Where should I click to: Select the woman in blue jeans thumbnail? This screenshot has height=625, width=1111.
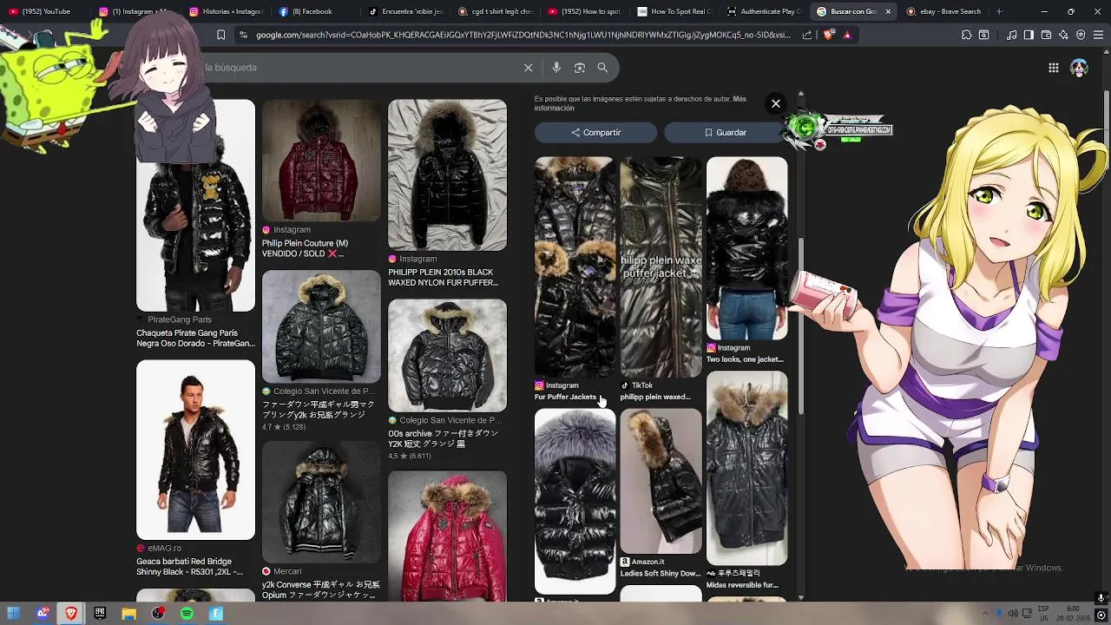click(x=746, y=248)
